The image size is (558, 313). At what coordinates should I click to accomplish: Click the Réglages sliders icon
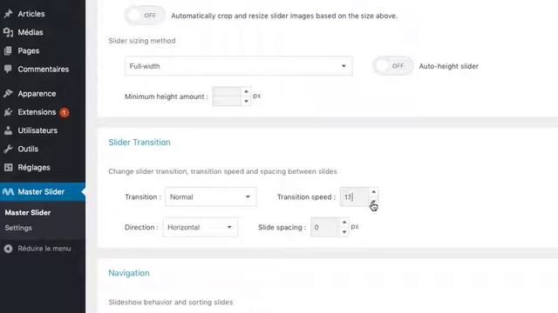click(x=8, y=168)
